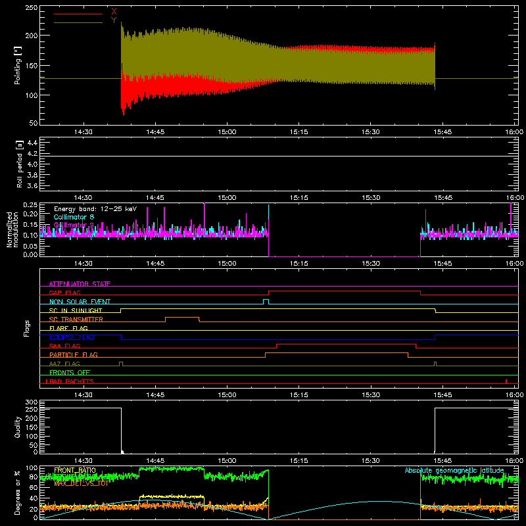Screen dimensions: 526x526
Task: Click the '250' tick on Pointing axis
Action: click(x=31, y=8)
